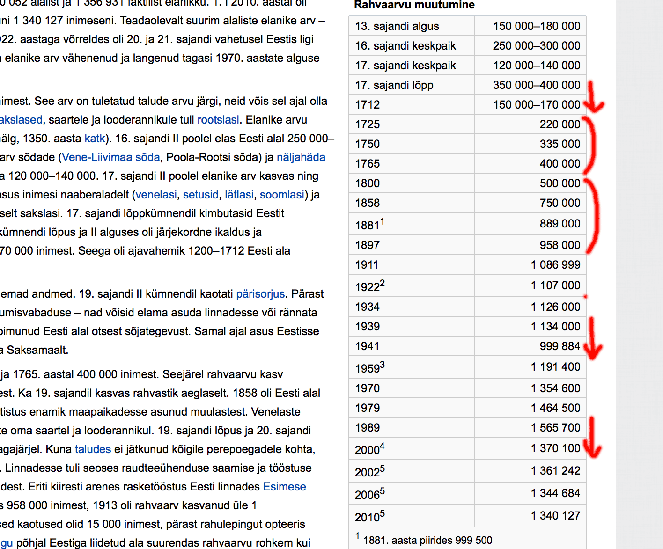This screenshot has height=549, width=663.
Task: Click footnote '1881. aasta piirides 999 500'
Action: pyautogui.click(x=427, y=541)
